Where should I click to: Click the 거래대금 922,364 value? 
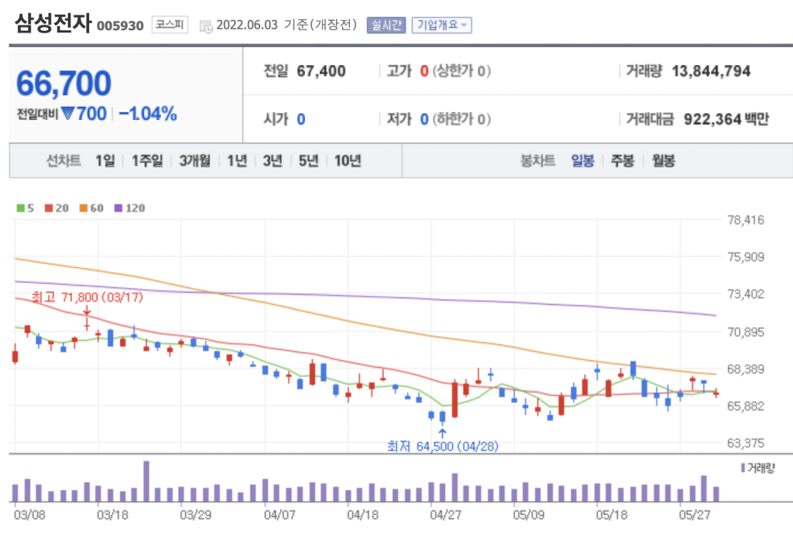pyautogui.click(x=712, y=118)
